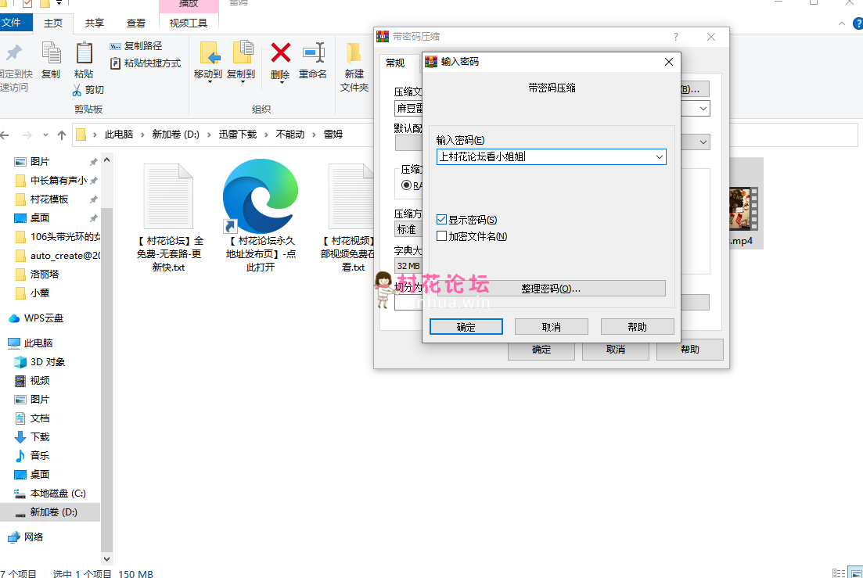Switch to the 主页 ribbon tab
Image resolution: width=863 pixels, height=578 pixels.
[x=53, y=23]
